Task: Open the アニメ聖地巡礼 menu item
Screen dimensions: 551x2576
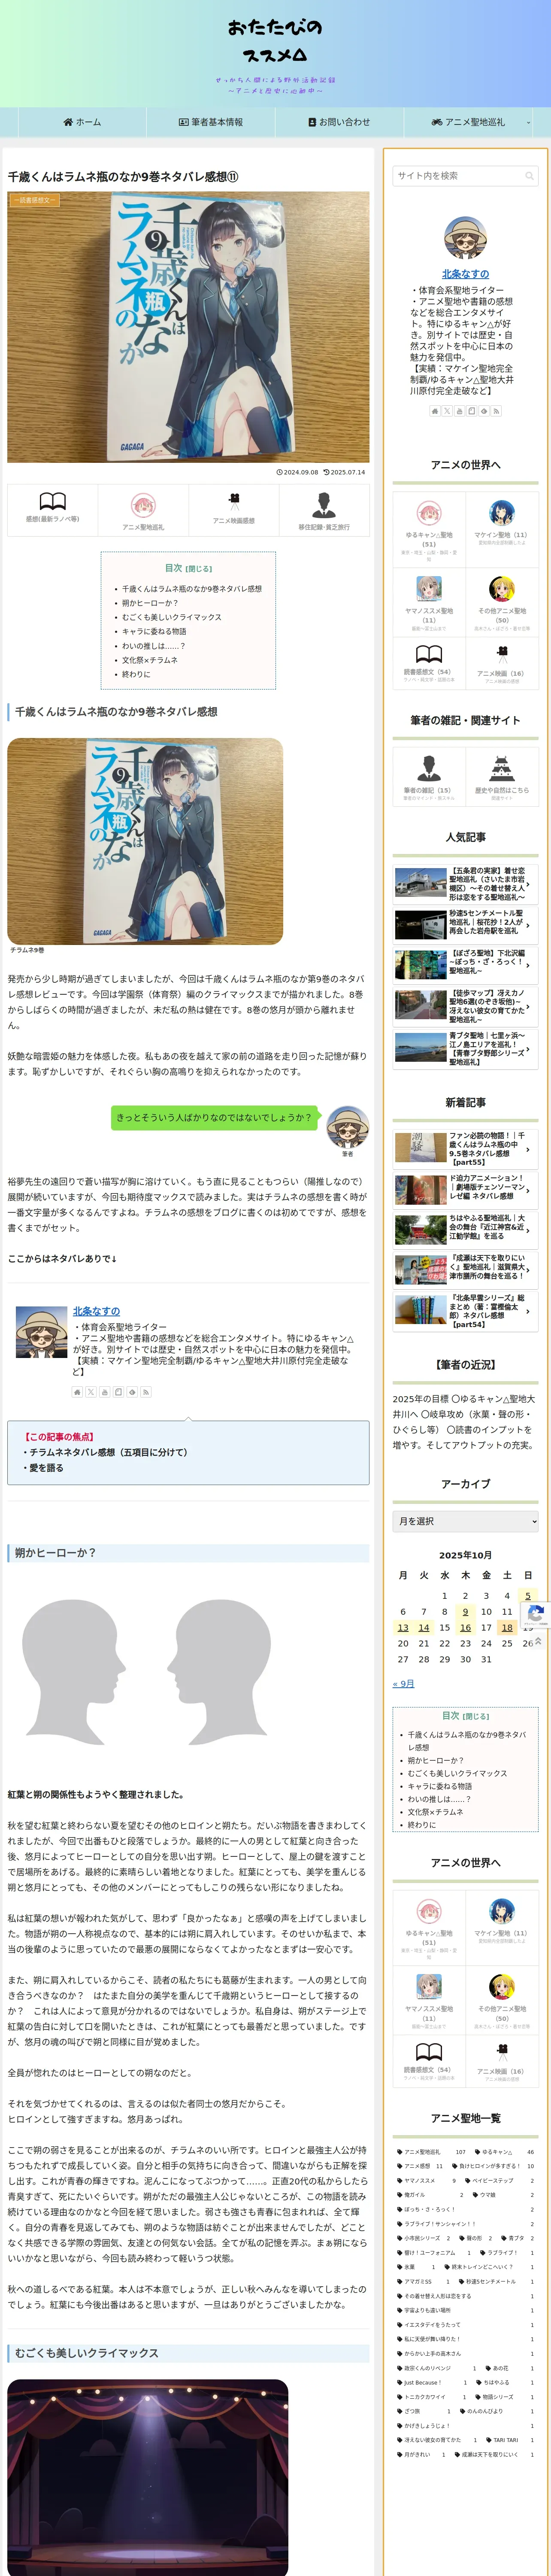Action: 468,122
